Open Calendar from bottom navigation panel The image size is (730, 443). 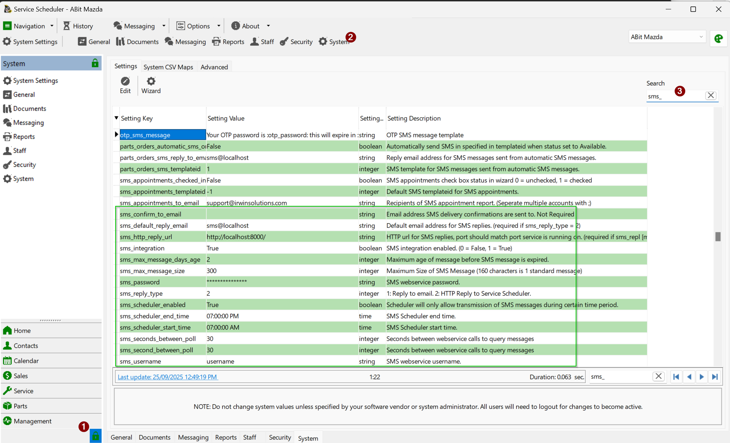[x=26, y=361]
